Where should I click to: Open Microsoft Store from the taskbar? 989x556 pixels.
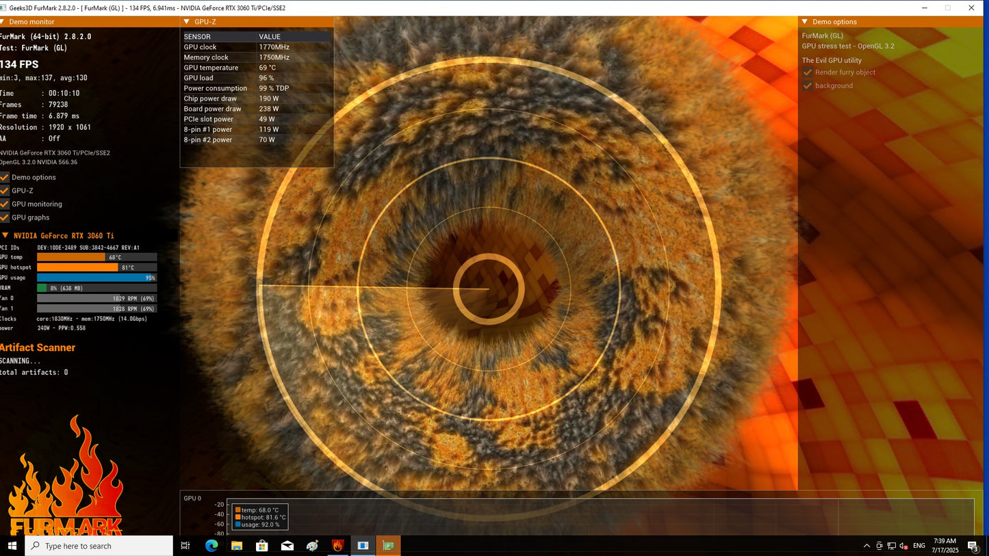click(x=261, y=546)
